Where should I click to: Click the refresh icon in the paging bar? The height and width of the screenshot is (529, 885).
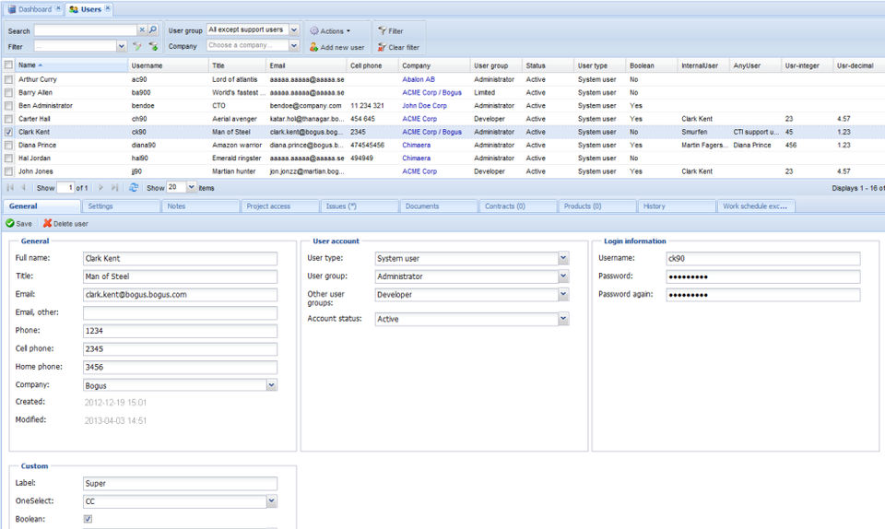tap(134, 187)
